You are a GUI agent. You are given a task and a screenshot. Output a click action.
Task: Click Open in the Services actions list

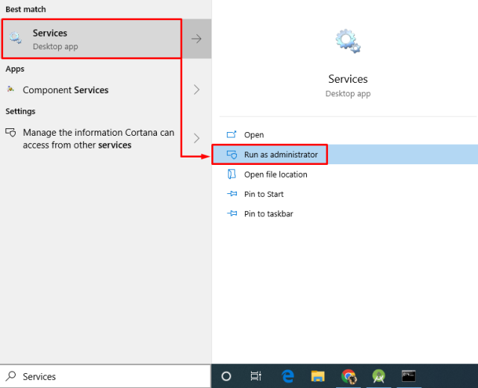pyautogui.click(x=254, y=135)
